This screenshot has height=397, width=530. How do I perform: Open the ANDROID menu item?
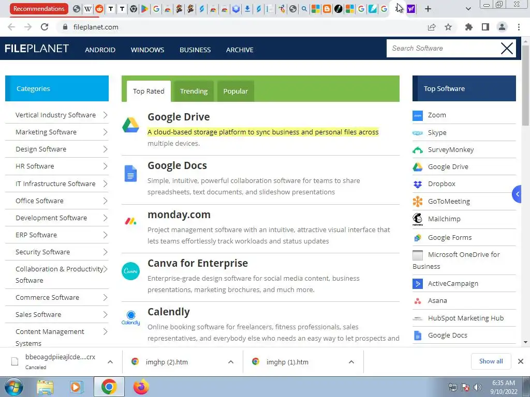coord(100,50)
